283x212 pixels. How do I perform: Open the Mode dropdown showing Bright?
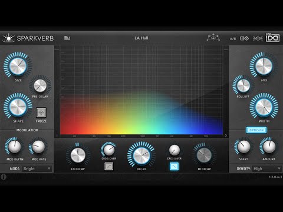(37, 168)
